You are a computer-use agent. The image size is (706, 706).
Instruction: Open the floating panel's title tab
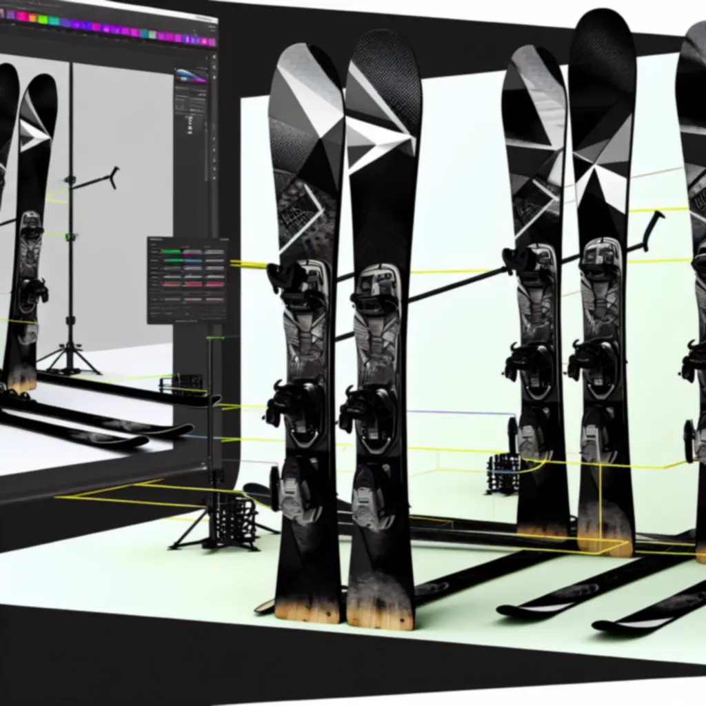tap(157, 239)
